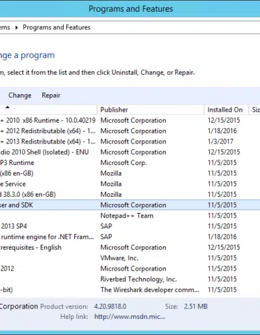
Task: Select the Visual Studio 2010 Shell (Isolated) row
Action: (130, 152)
